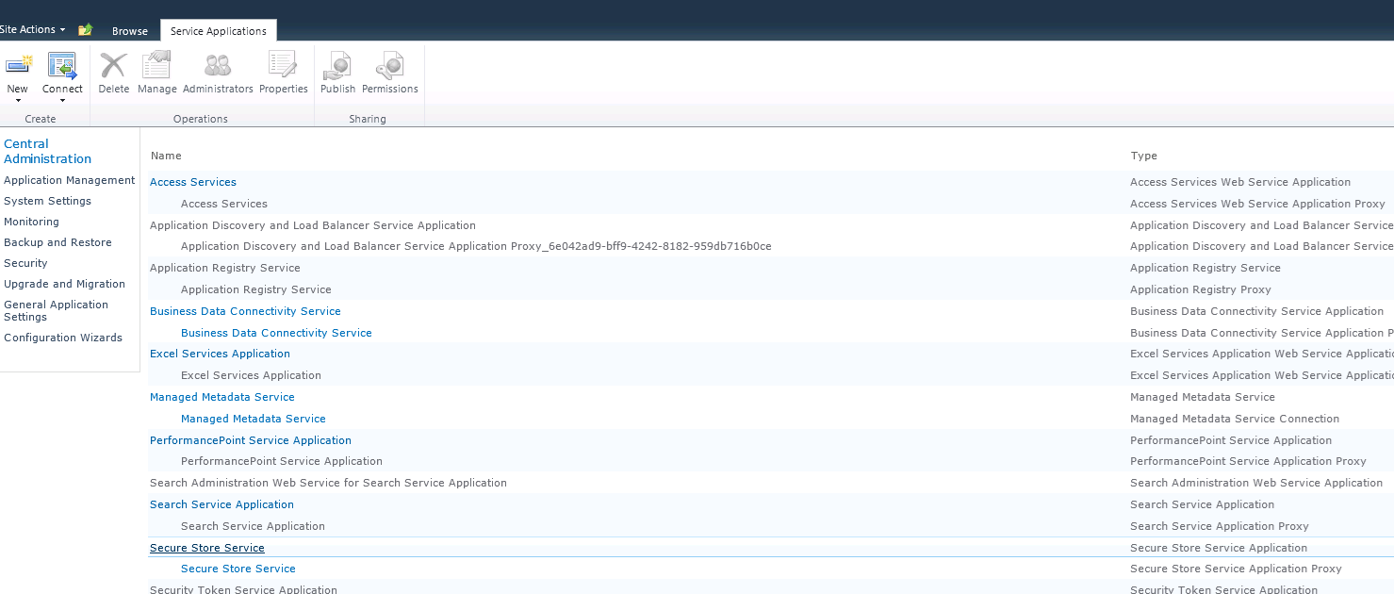The height and width of the screenshot is (594, 1394).
Task: Select the Service Applications ribbon tab
Action: [x=218, y=29]
